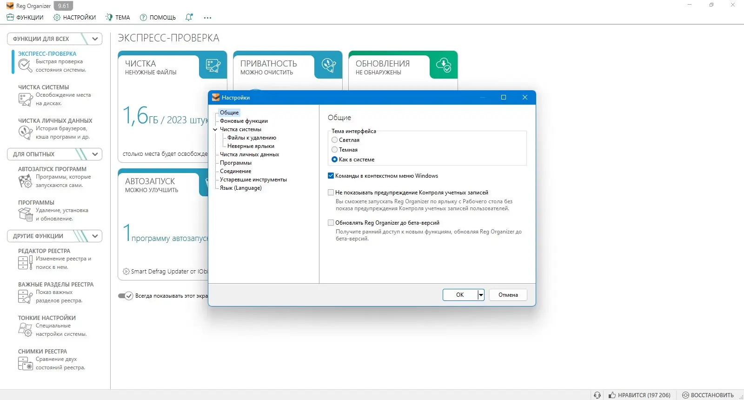Open the НАСТРОЙКИ menu

tap(74, 18)
